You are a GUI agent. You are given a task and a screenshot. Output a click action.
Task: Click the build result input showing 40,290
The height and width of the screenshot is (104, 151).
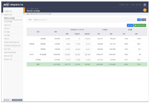77,49
